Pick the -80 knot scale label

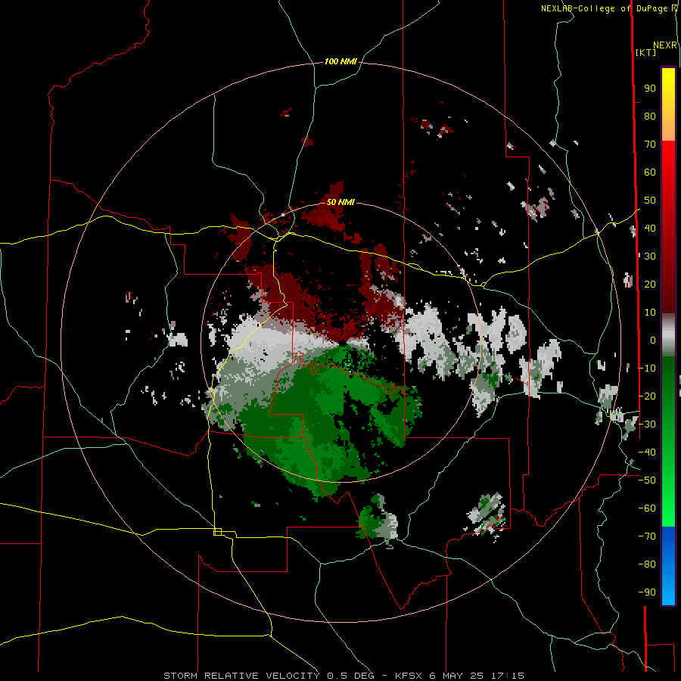pos(647,564)
